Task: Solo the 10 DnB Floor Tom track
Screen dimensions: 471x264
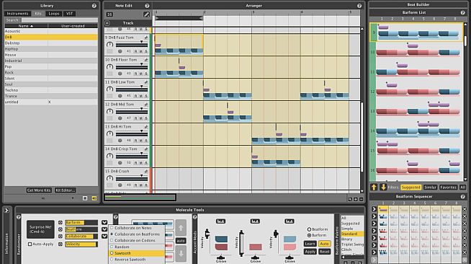Action: (x=146, y=74)
